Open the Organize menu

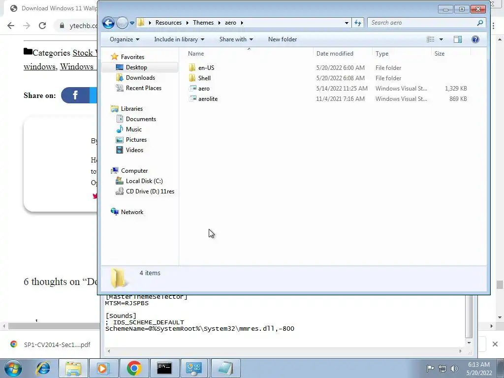pyautogui.click(x=125, y=39)
